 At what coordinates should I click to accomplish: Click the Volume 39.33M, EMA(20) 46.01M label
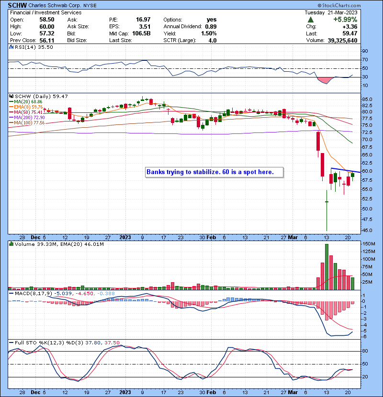59,244
